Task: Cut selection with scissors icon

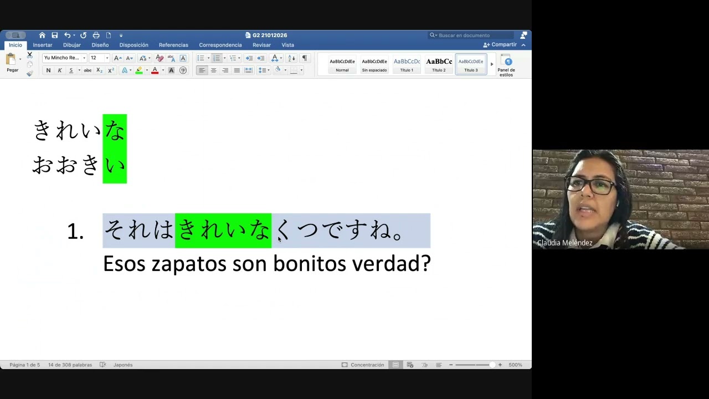Action: [x=29, y=55]
